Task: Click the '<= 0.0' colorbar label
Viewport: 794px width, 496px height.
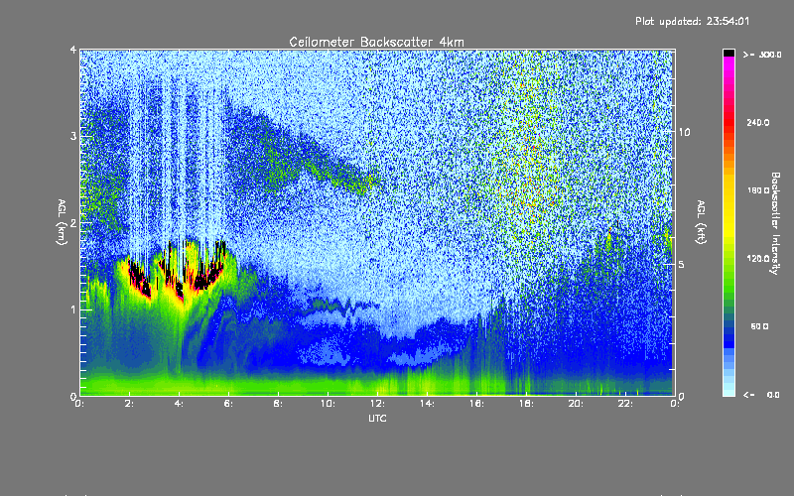Action: pyautogui.click(x=761, y=394)
